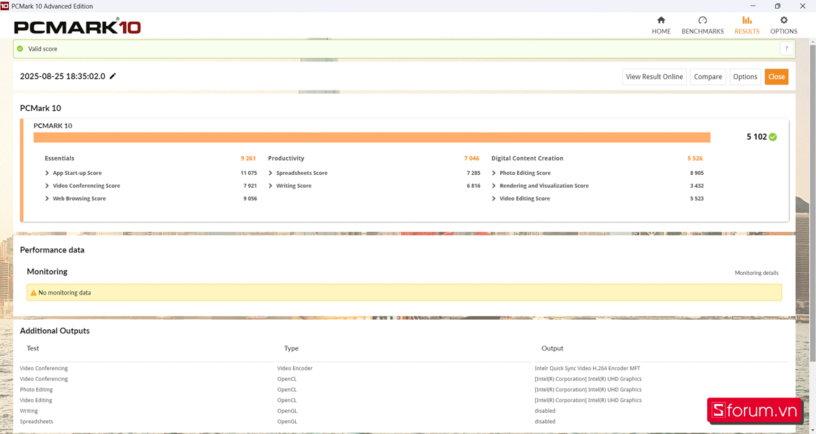Image resolution: width=816 pixels, height=434 pixels.
Task: Click the Rendering and Visualization value 3 432
Action: tap(696, 186)
